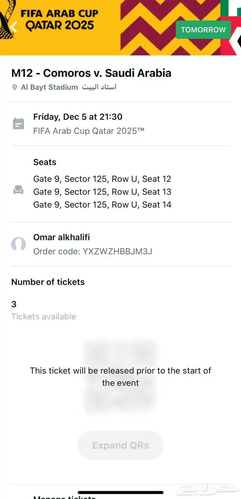Click the FIFA Arab Cup Qatar 2025 banner title
The width and height of the screenshot is (241, 499).
click(59, 19)
